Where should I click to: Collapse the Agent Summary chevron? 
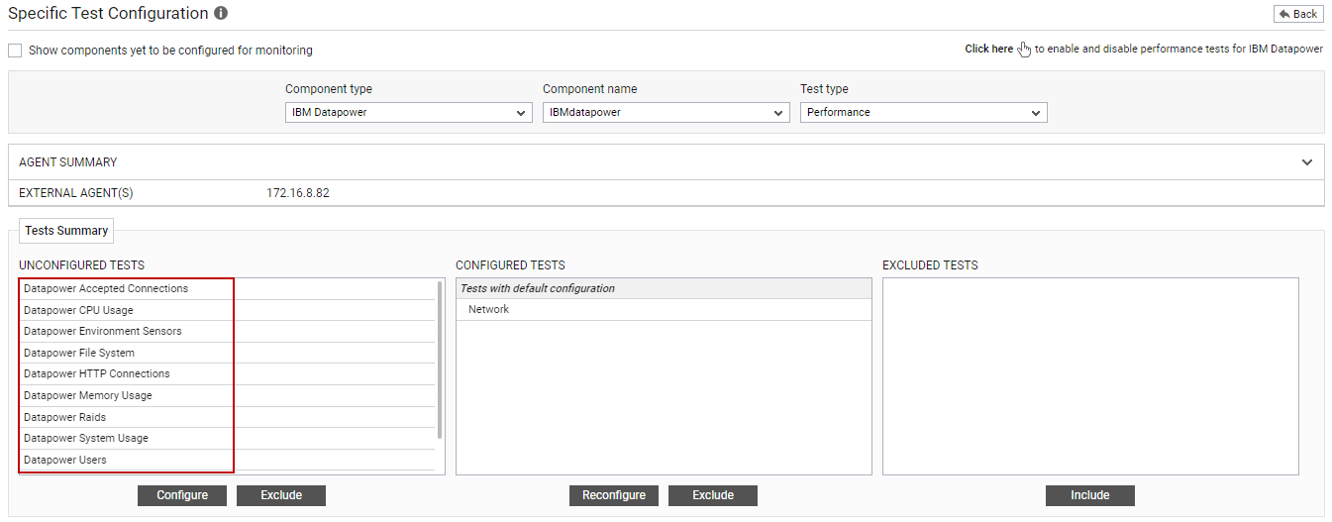pos(1307,162)
